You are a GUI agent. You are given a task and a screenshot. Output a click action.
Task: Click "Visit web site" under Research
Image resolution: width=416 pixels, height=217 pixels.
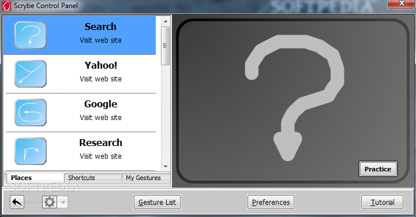(100, 156)
